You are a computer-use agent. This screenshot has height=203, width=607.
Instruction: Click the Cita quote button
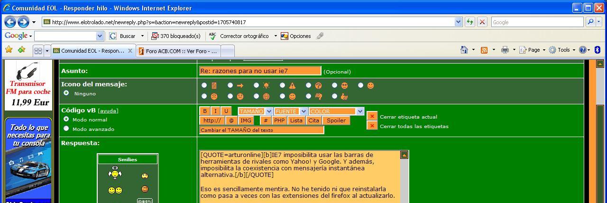pos(314,120)
